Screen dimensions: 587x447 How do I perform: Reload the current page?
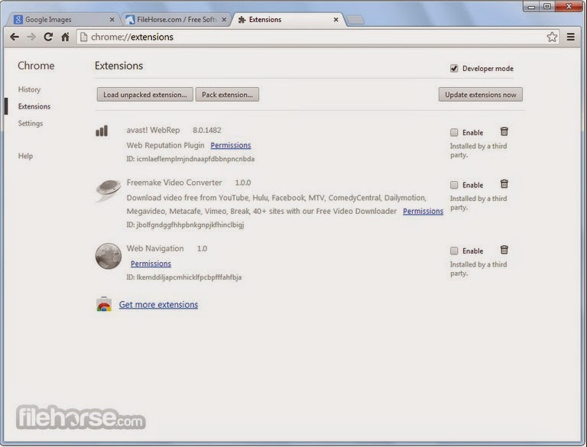pyautogui.click(x=48, y=37)
